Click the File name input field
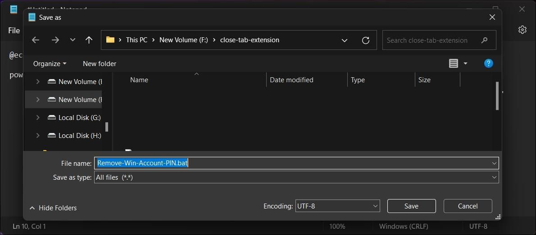536x235 pixels. (296, 163)
